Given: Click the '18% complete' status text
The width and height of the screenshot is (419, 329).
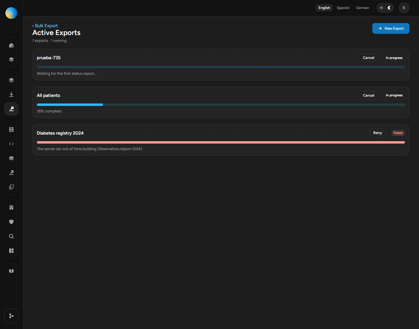Looking at the screenshot, I should 49,111.
